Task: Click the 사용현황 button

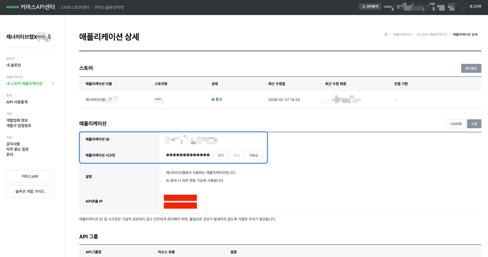Action: [x=456, y=124]
